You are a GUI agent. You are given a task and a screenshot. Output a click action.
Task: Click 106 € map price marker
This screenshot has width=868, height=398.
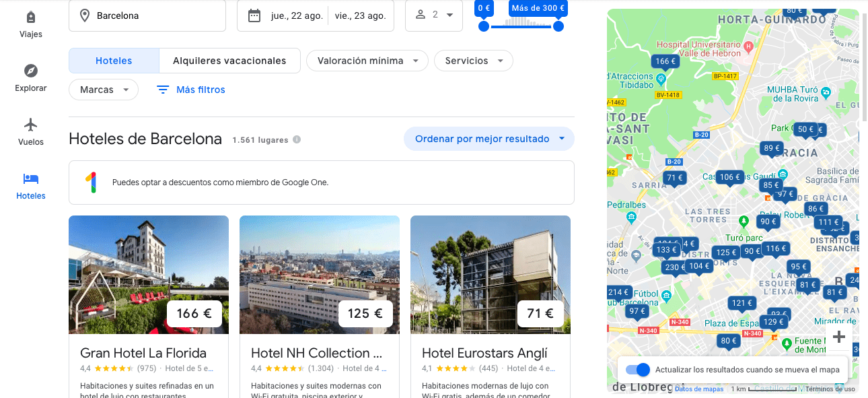coord(729,177)
